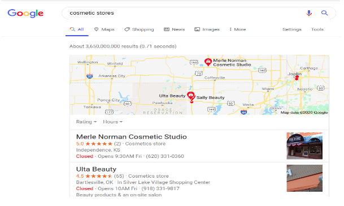Switch to the Maps tab
Viewport: 344px width, 206px height.
point(104,29)
